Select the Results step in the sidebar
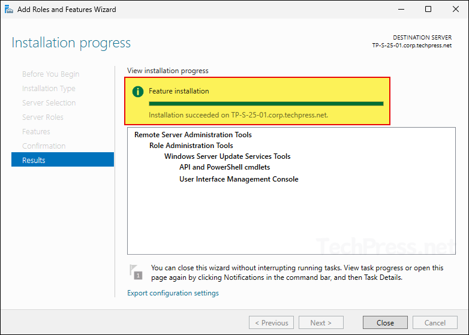This screenshot has height=335, width=469. [x=62, y=160]
